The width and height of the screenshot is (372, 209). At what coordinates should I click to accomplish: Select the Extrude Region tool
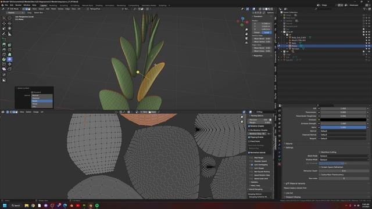point(4,45)
